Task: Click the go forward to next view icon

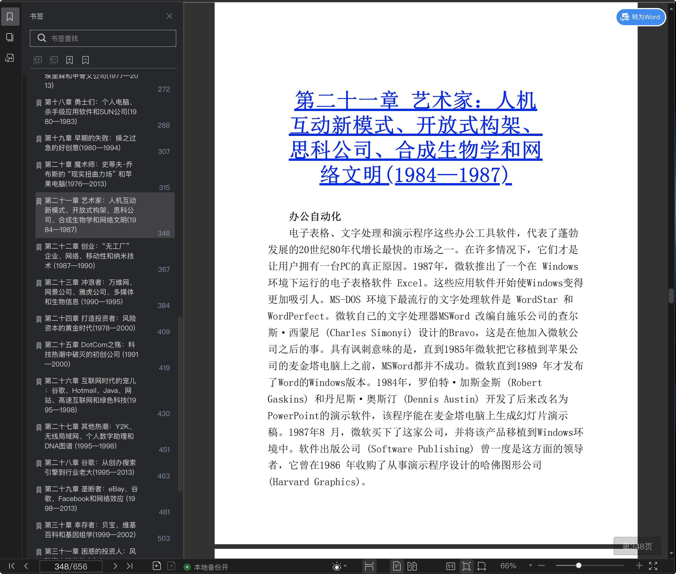Action: tap(171, 566)
